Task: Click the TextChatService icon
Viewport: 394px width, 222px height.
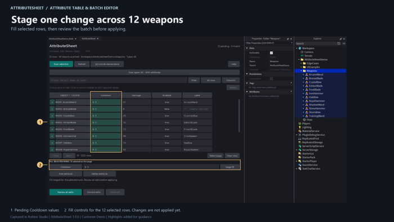Action: click(x=300, y=168)
